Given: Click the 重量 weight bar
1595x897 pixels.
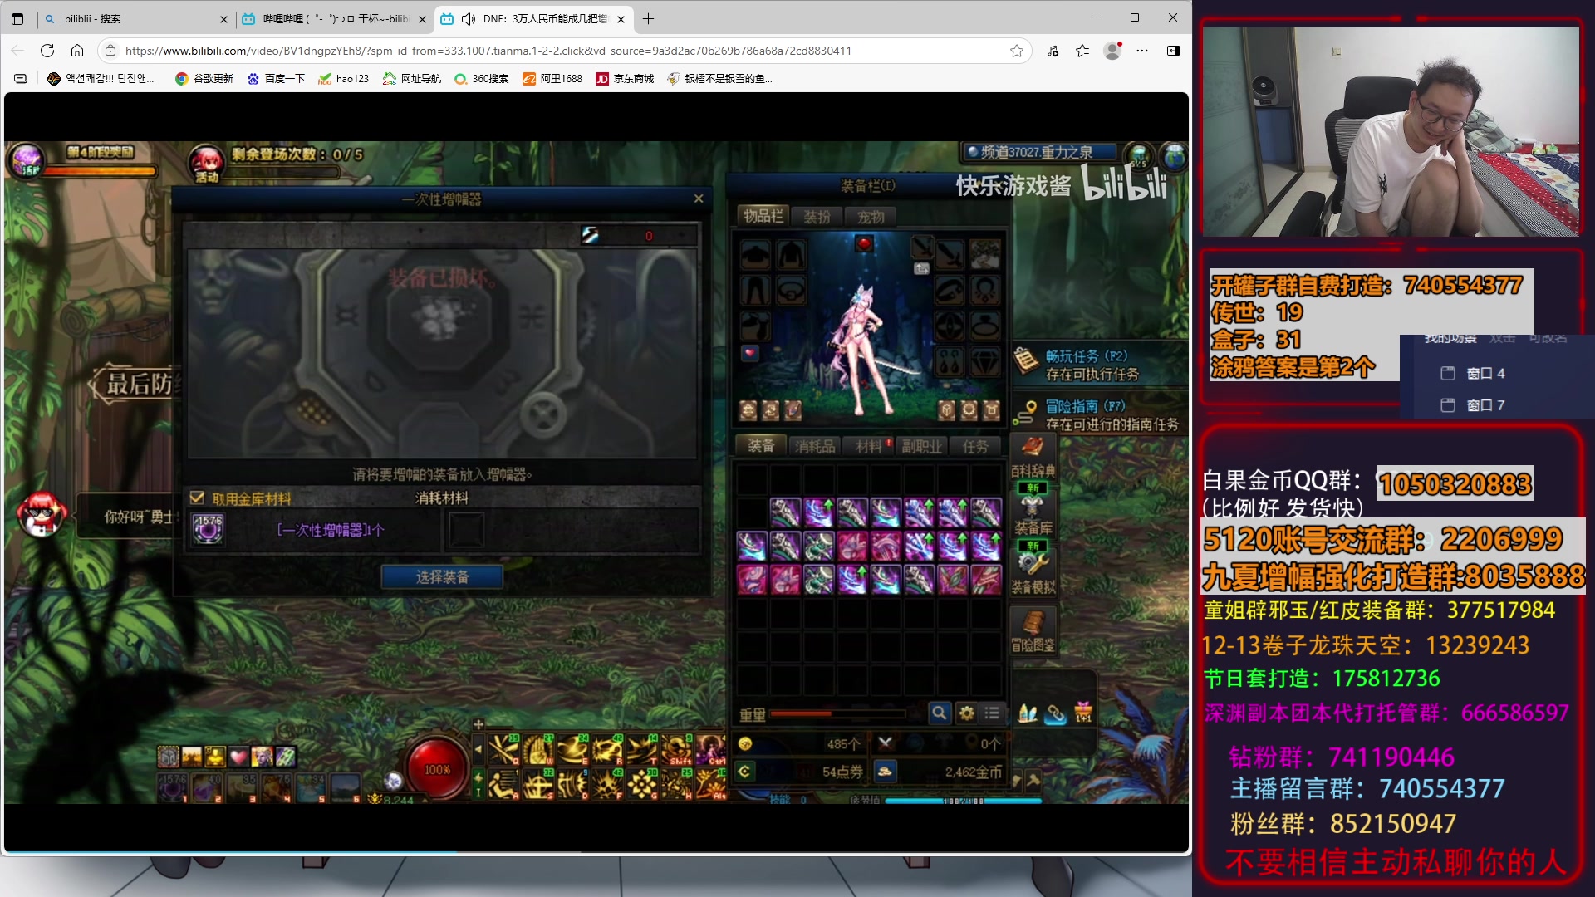Looking at the screenshot, I should tap(837, 713).
